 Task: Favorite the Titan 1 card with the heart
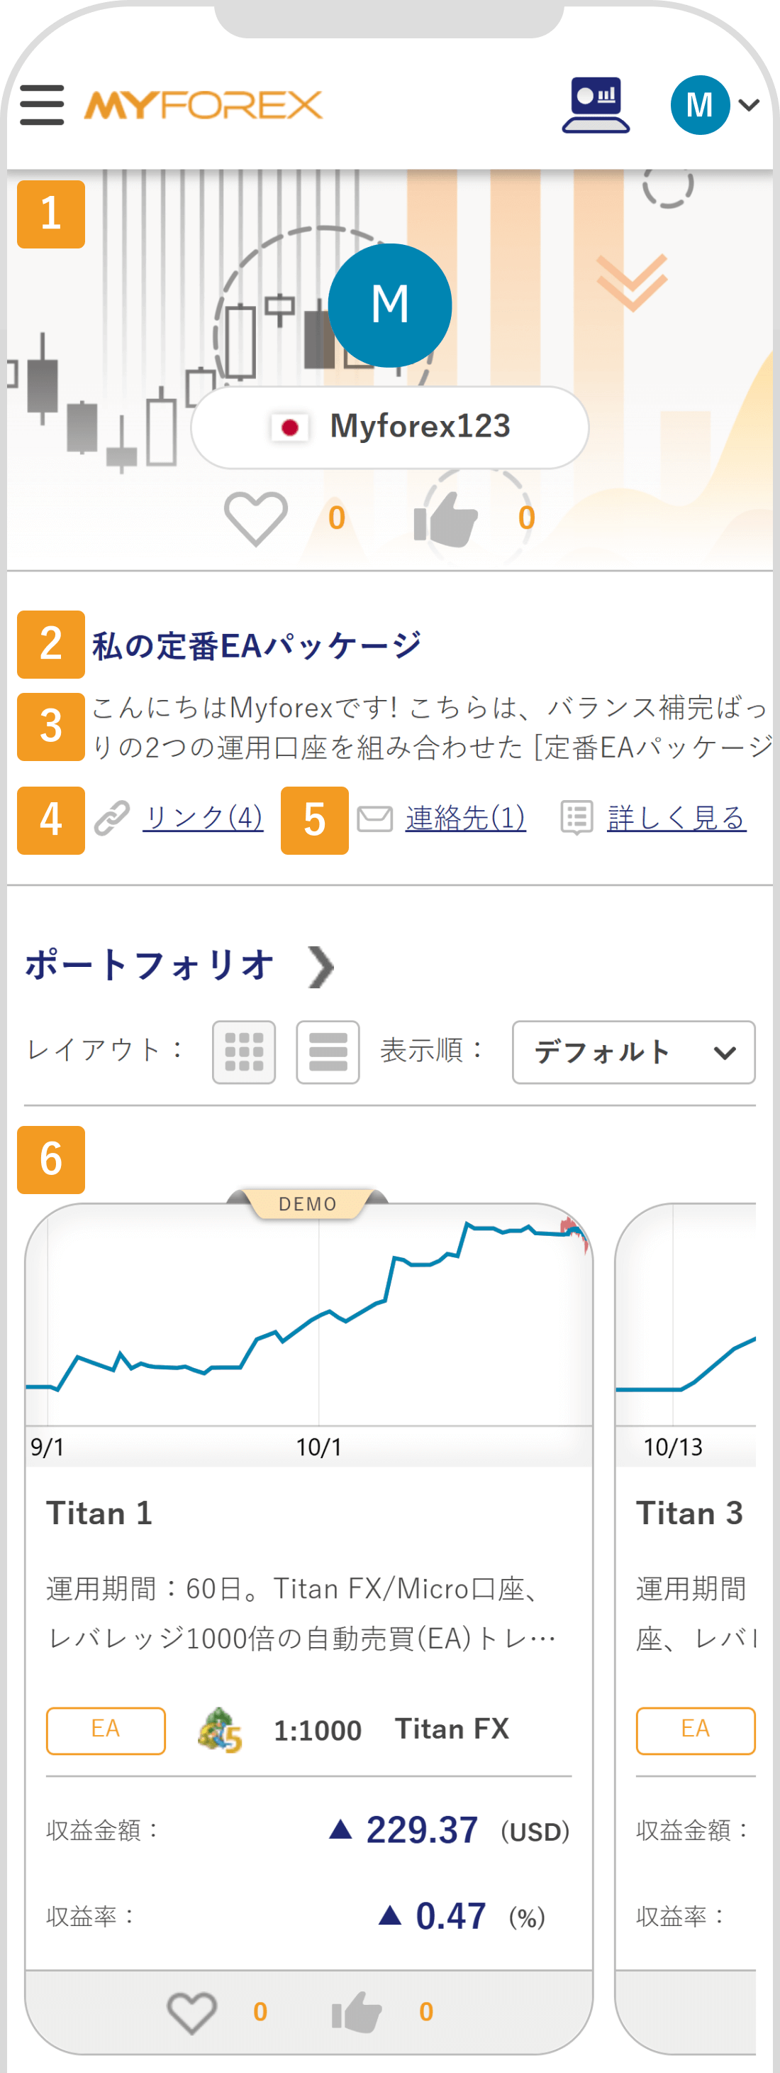click(191, 2011)
